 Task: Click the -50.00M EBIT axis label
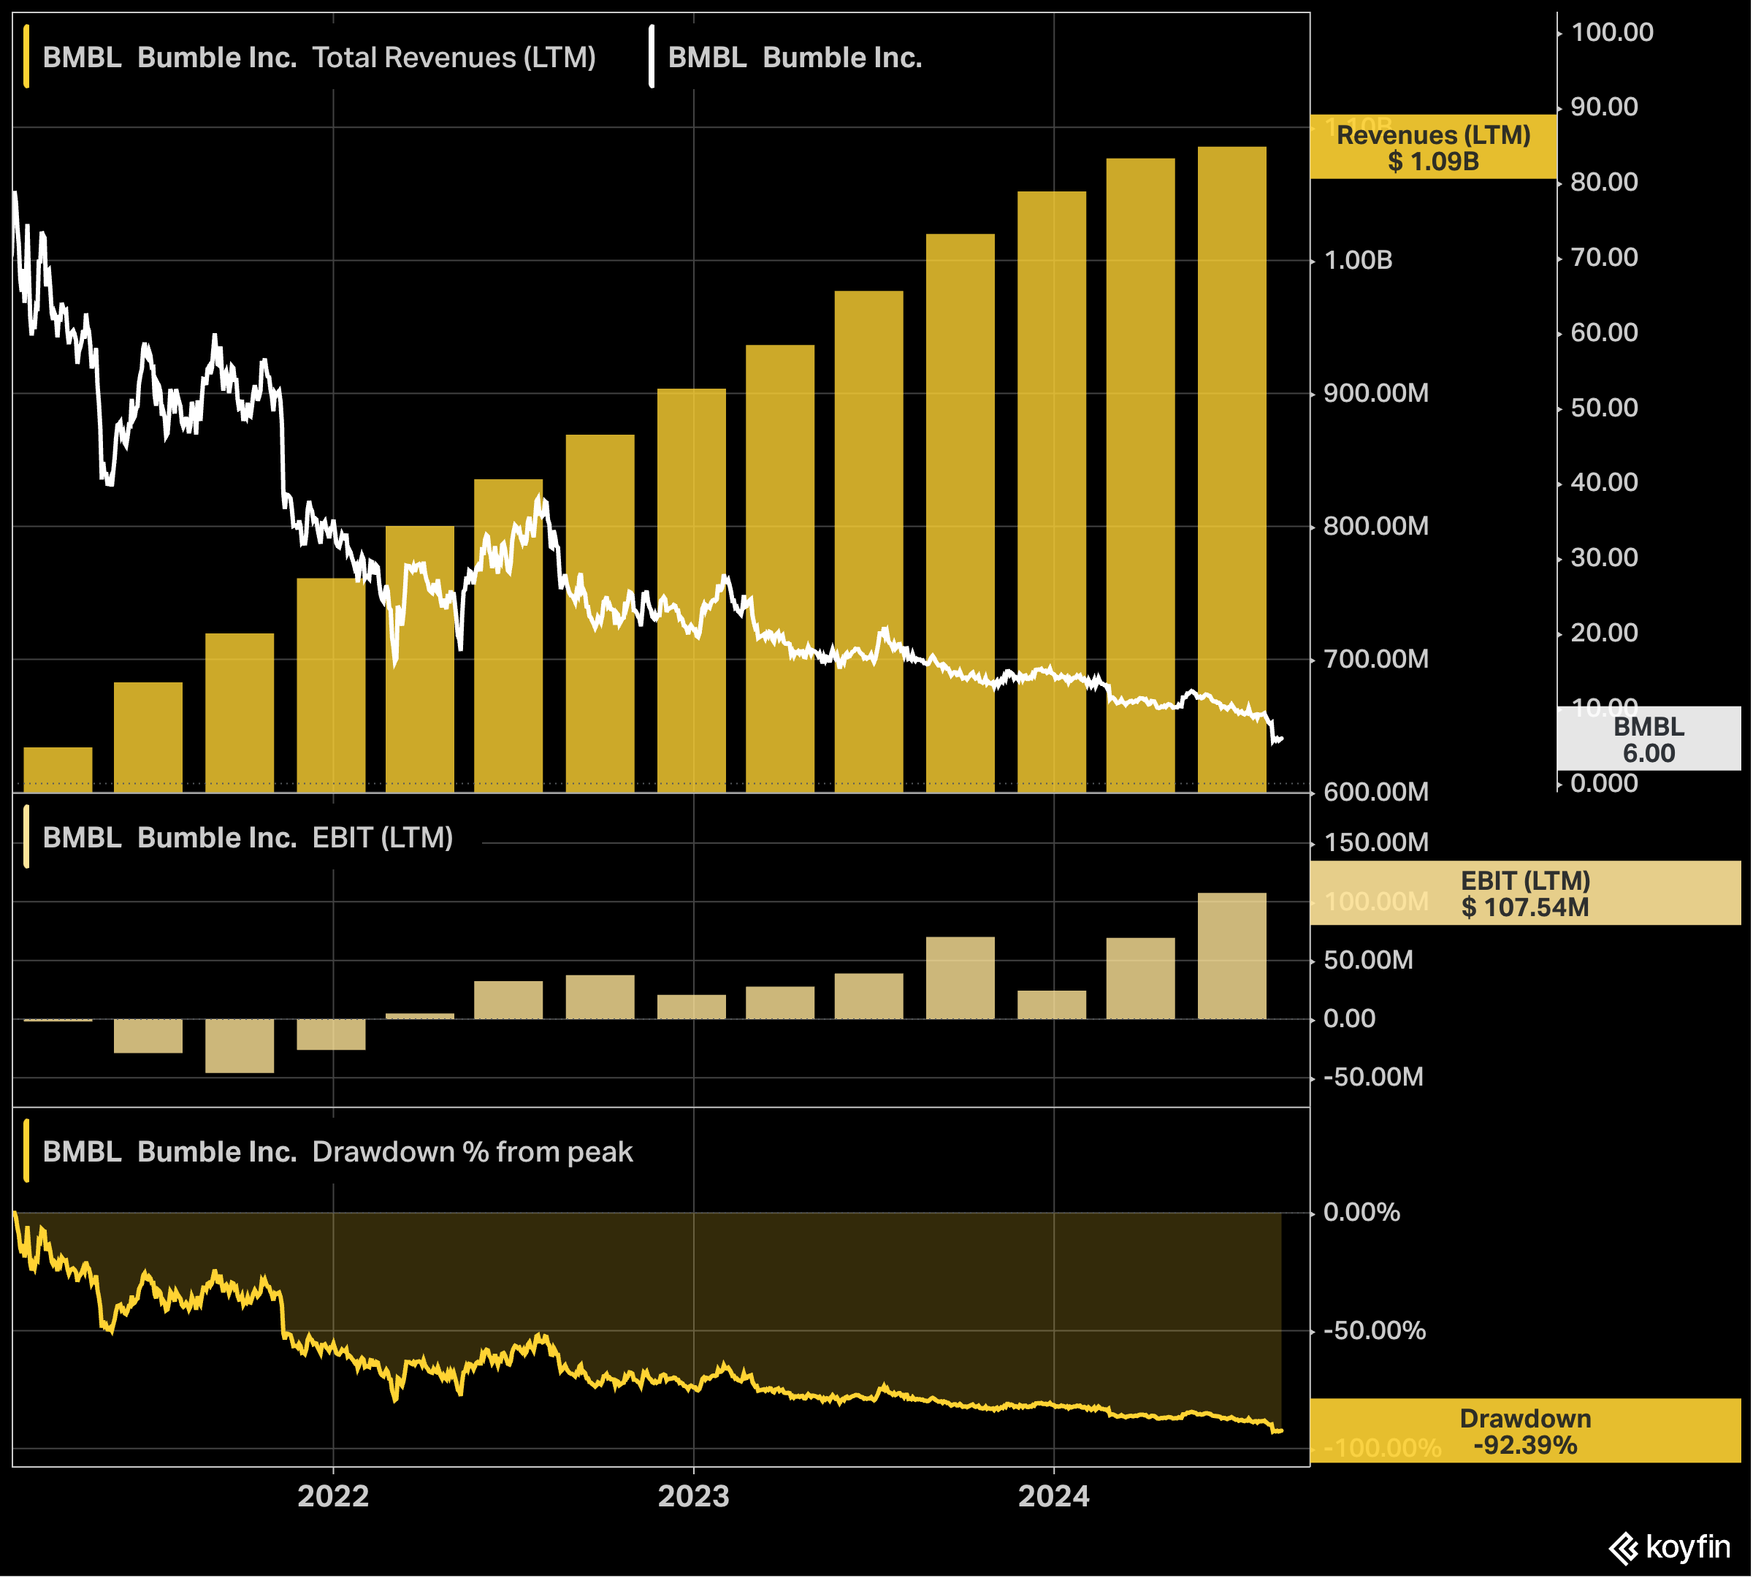pos(1374,1078)
